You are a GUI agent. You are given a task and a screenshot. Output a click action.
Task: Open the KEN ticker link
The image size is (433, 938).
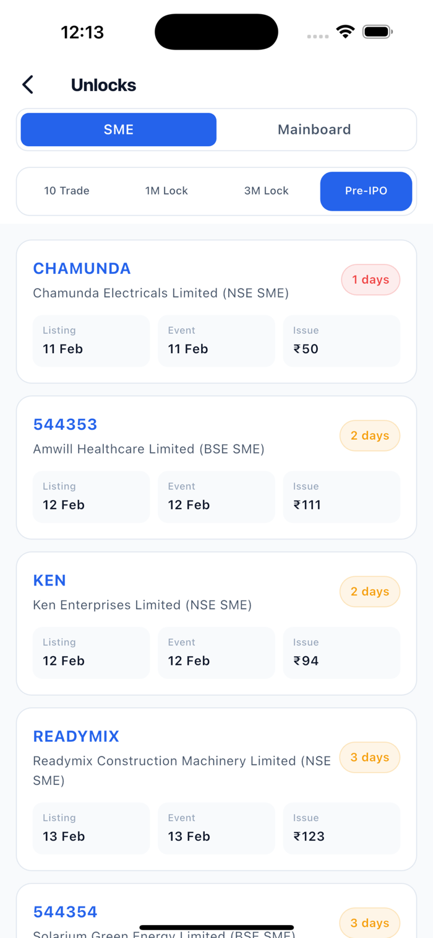(49, 581)
